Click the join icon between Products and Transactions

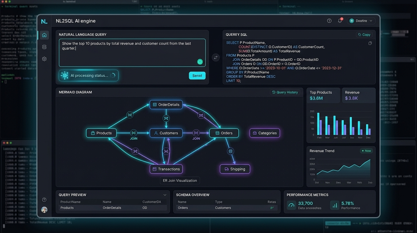(135, 151)
